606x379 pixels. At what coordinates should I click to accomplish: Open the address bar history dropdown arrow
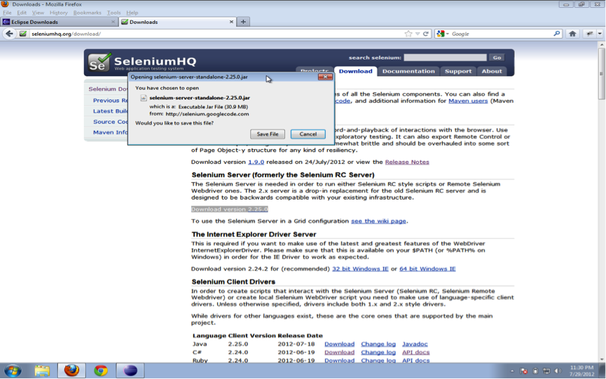coord(418,34)
